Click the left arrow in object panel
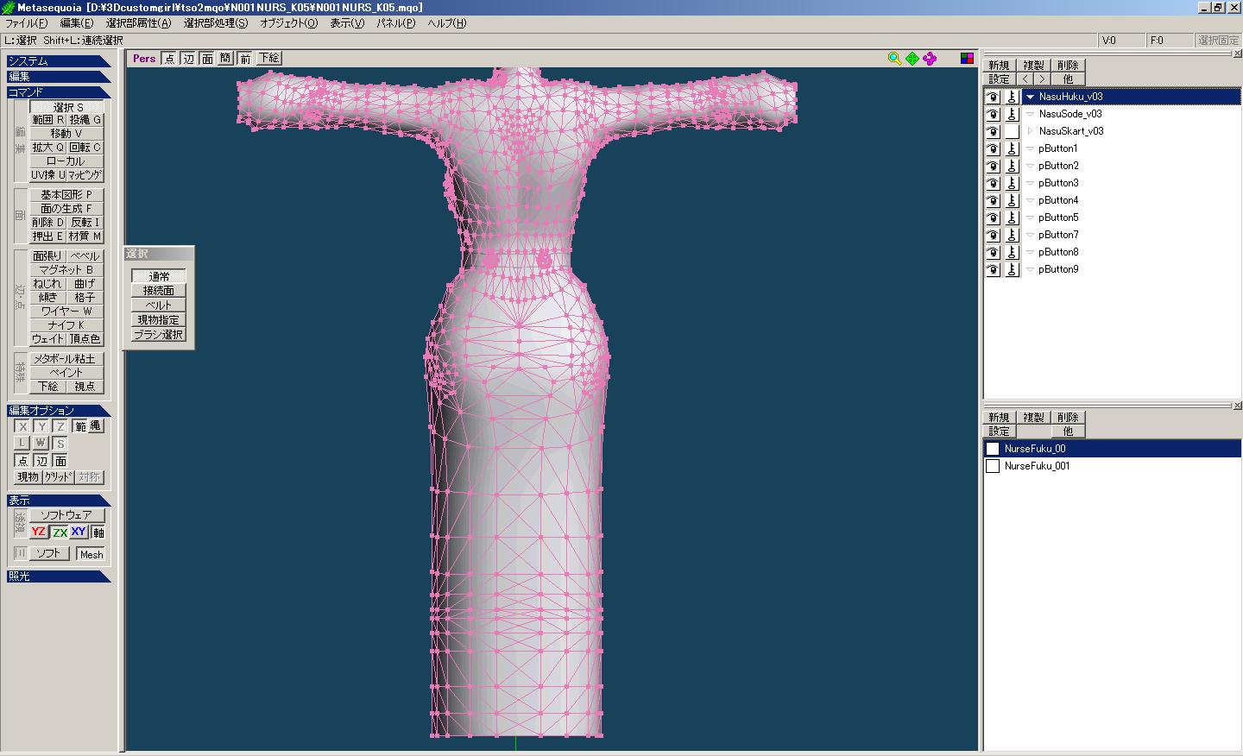 pyautogui.click(x=1025, y=79)
